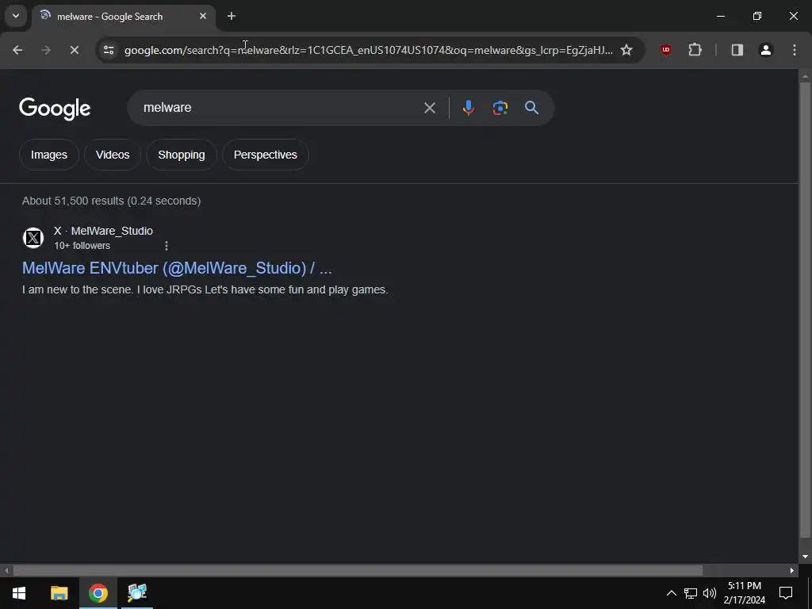Image resolution: width=812 pixels, height=609 pixels.
Task: Open the tab search dropdown arrow
Action: (x=16, y=16)
